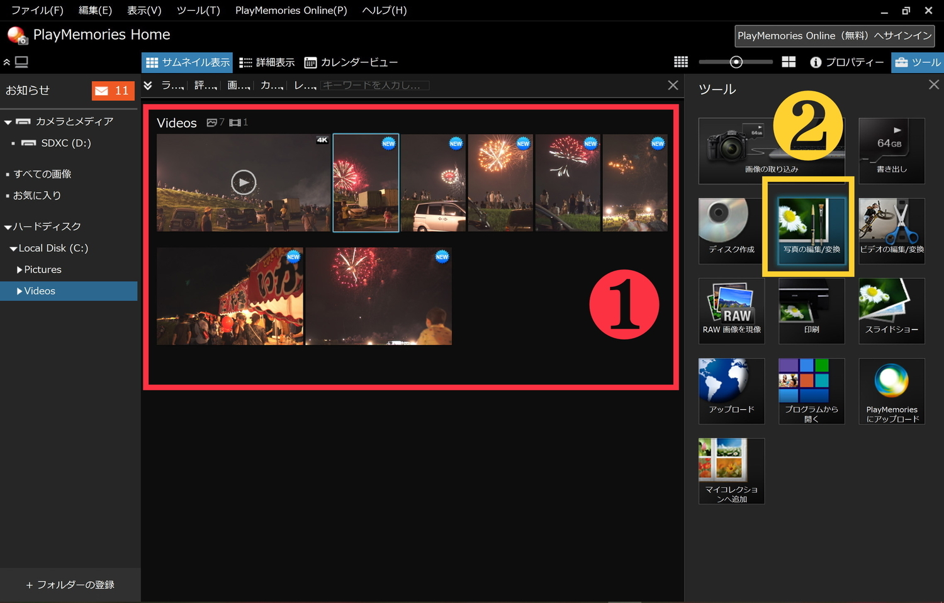Select お気に入り in the sidebar
The width and height of the screenshot is (944, 603).
click(37, 195)
